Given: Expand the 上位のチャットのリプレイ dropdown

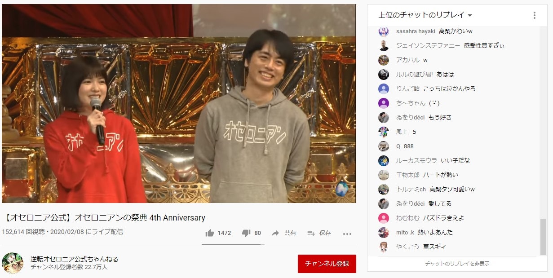Looking at the screenshot, I should 425,15.
